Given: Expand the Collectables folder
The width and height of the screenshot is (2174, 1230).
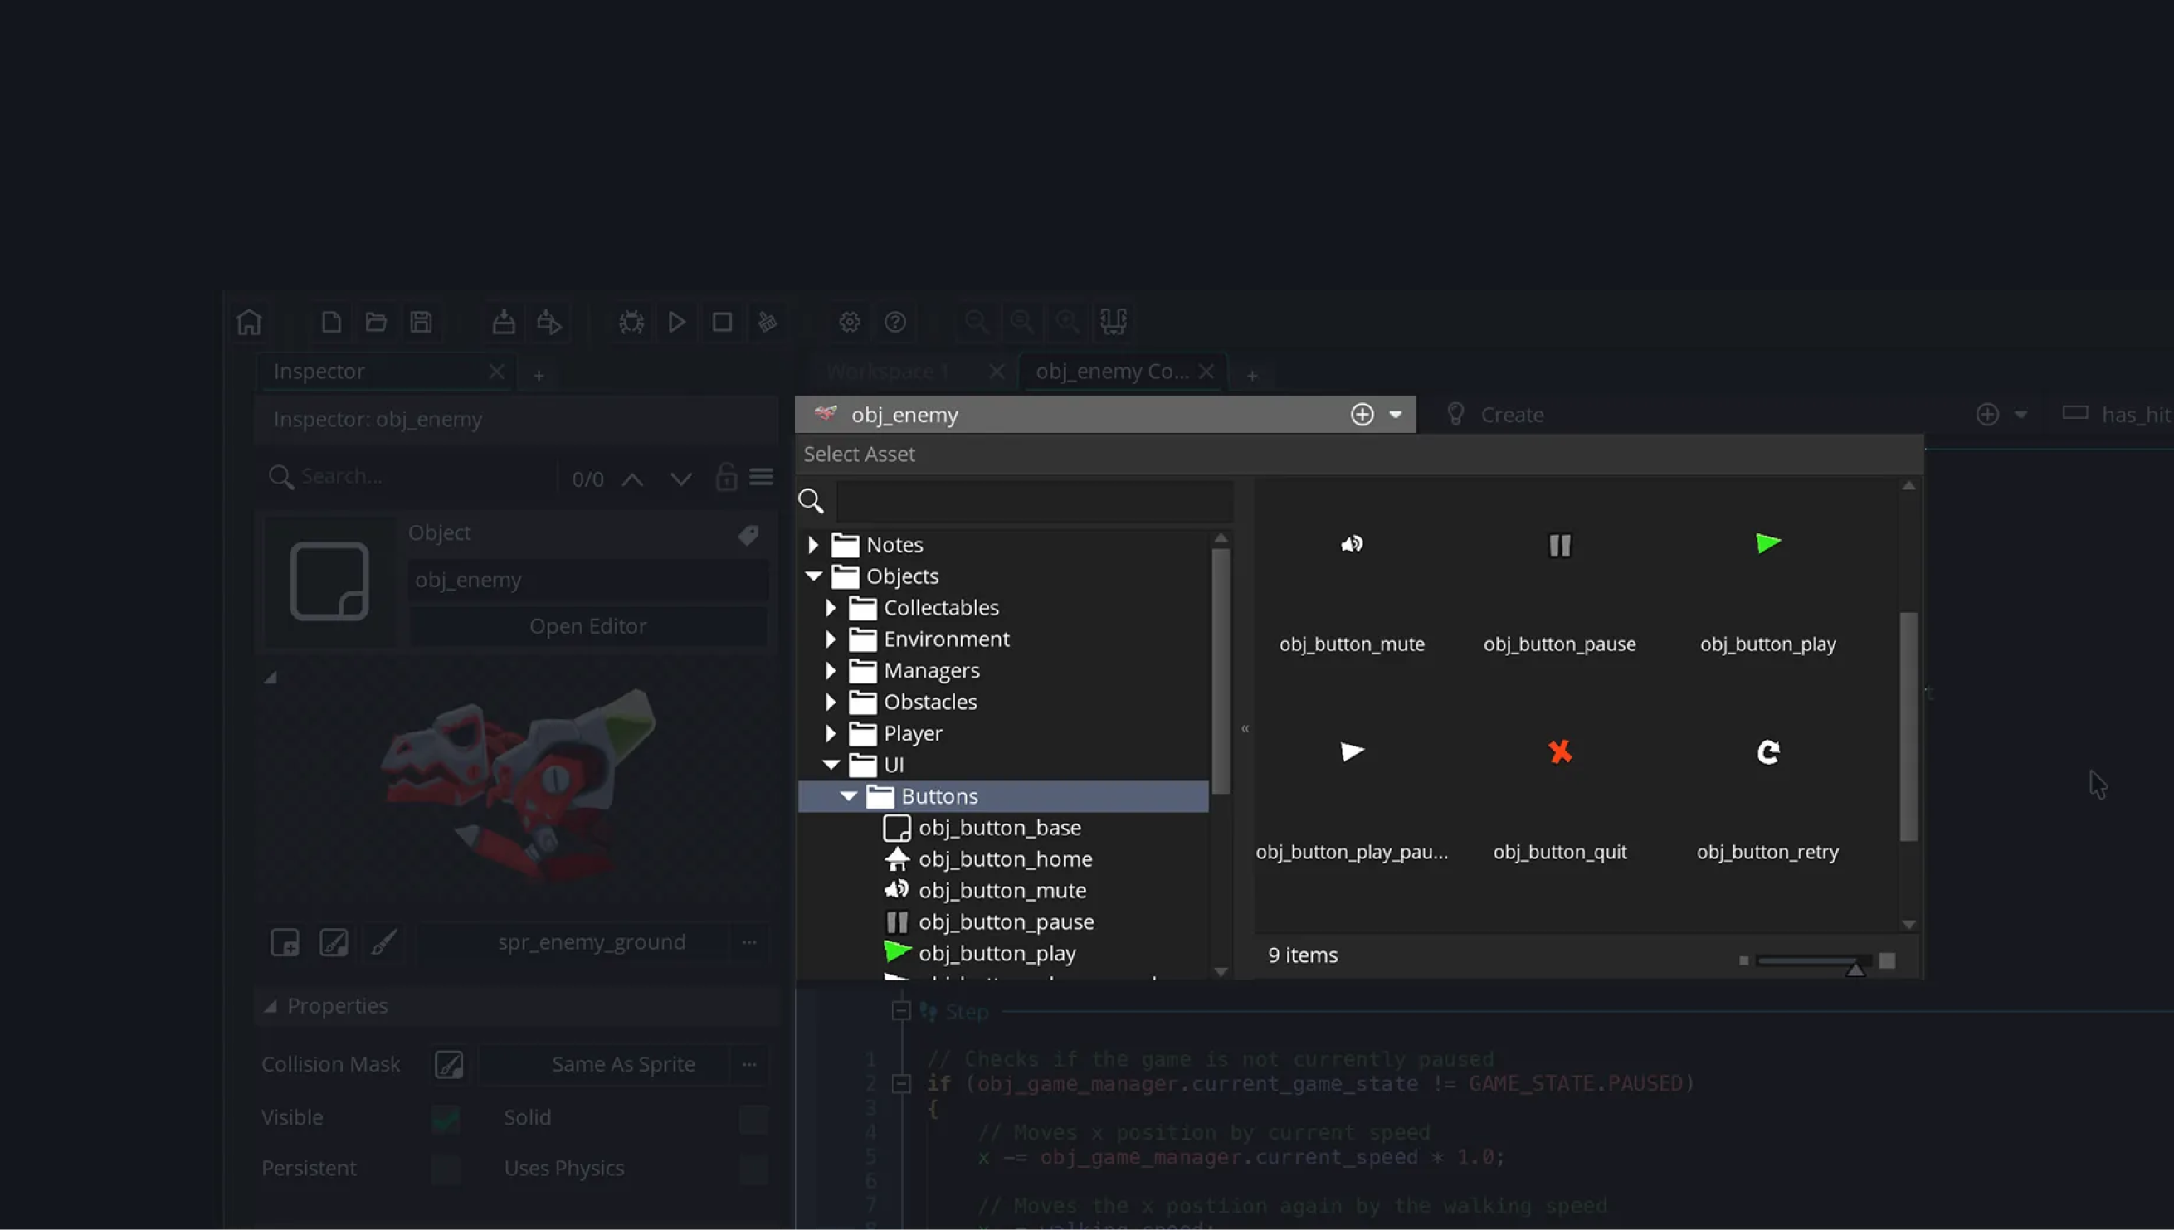Looking at the screenshot, I should [x=831, y=607].
